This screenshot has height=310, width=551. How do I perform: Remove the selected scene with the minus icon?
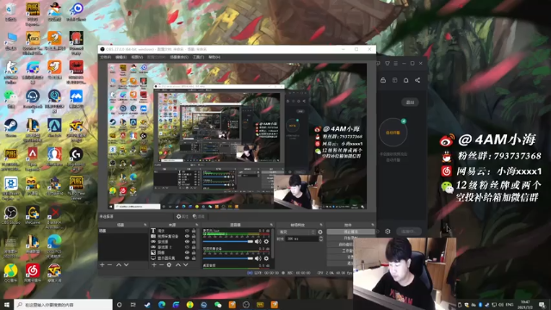pyautogui.click(x=109, y=264)
